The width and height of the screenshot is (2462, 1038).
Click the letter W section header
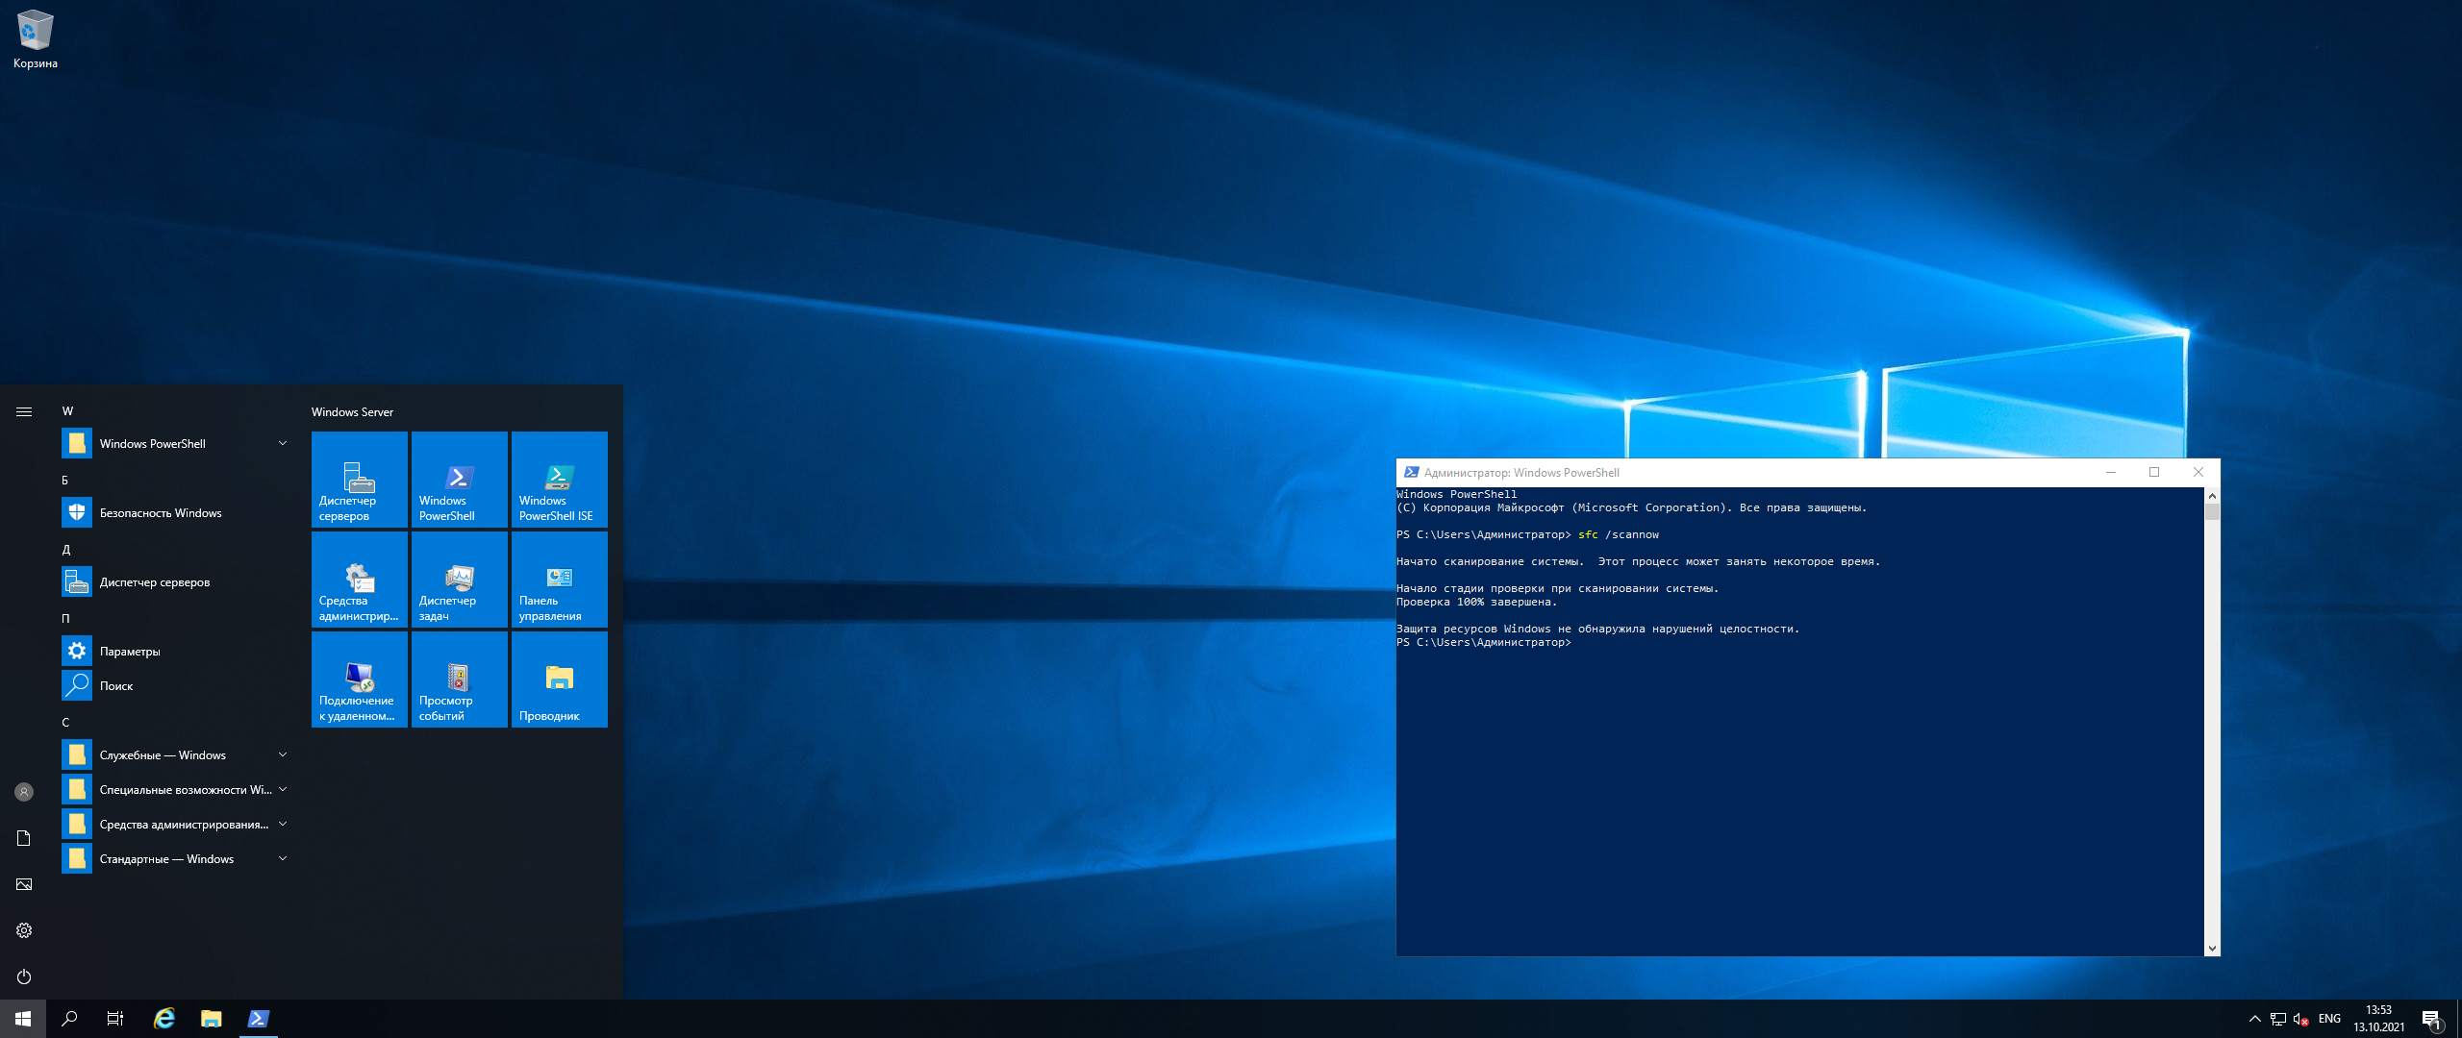click(67, 411)
